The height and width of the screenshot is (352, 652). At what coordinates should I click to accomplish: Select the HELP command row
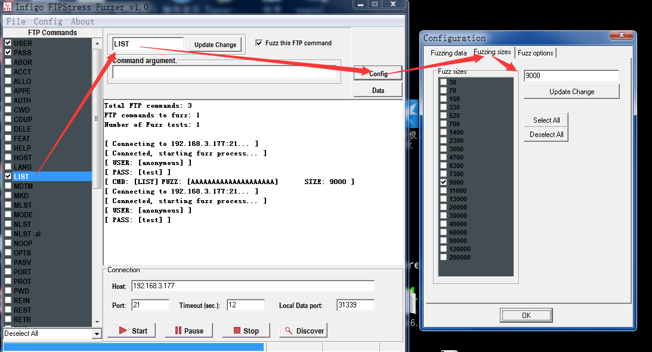[x=48, y=148]
